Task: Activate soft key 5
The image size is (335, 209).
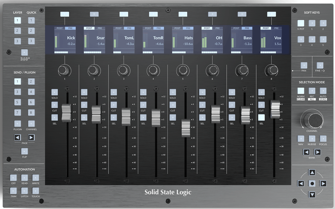Action: 323,39
